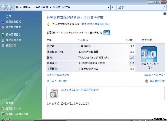Select 效能資訊及工具 in the breadcrumb
The height and width of the screenshot is (121, 167).
62,7
